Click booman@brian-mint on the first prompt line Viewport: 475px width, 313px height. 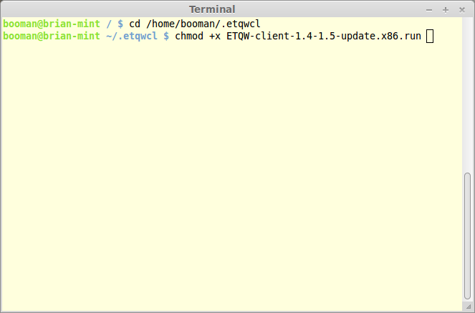coord(52,24)
